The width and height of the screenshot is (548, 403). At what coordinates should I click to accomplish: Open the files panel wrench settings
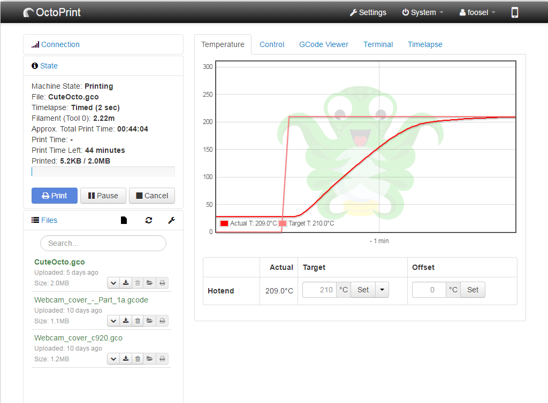[171, 220]
